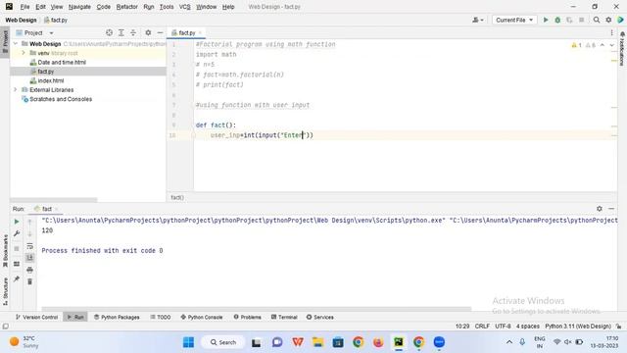The width and height of the screenshot is (627, 353).
Task: Open Project panel options gear
Action: pos(148,32)
